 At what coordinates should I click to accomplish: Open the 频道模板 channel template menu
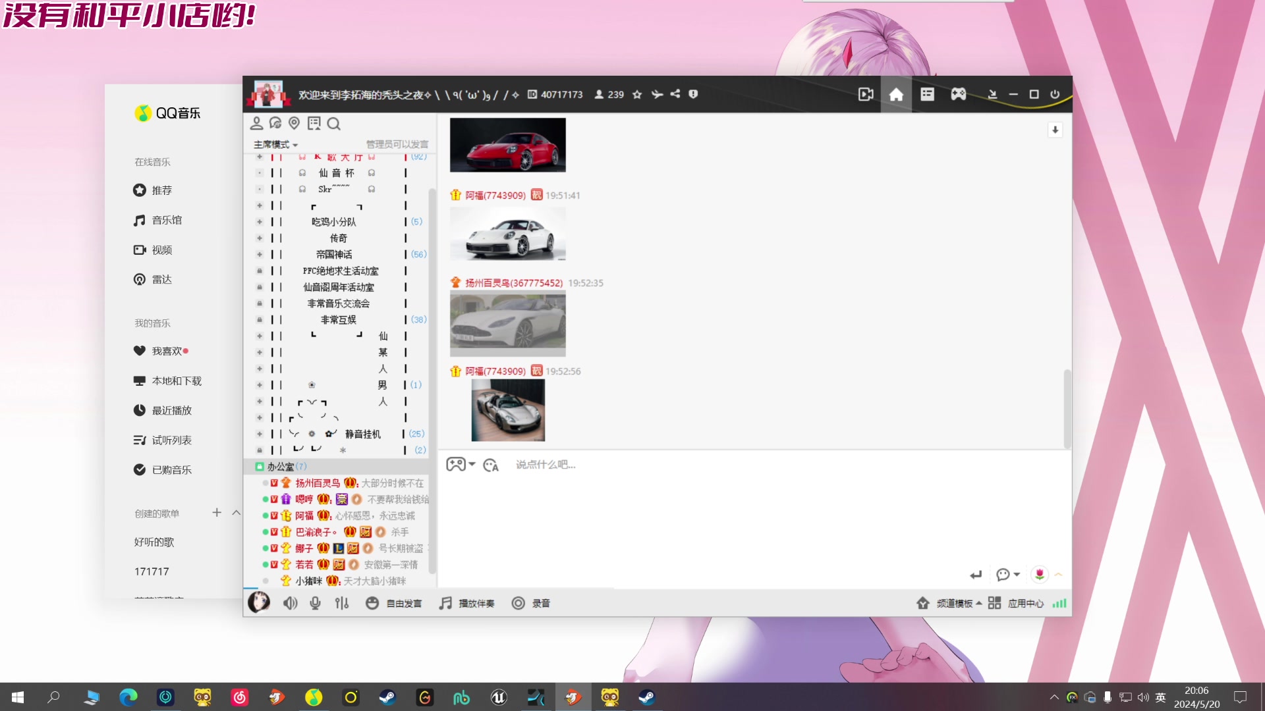click(x=954, y=603)
